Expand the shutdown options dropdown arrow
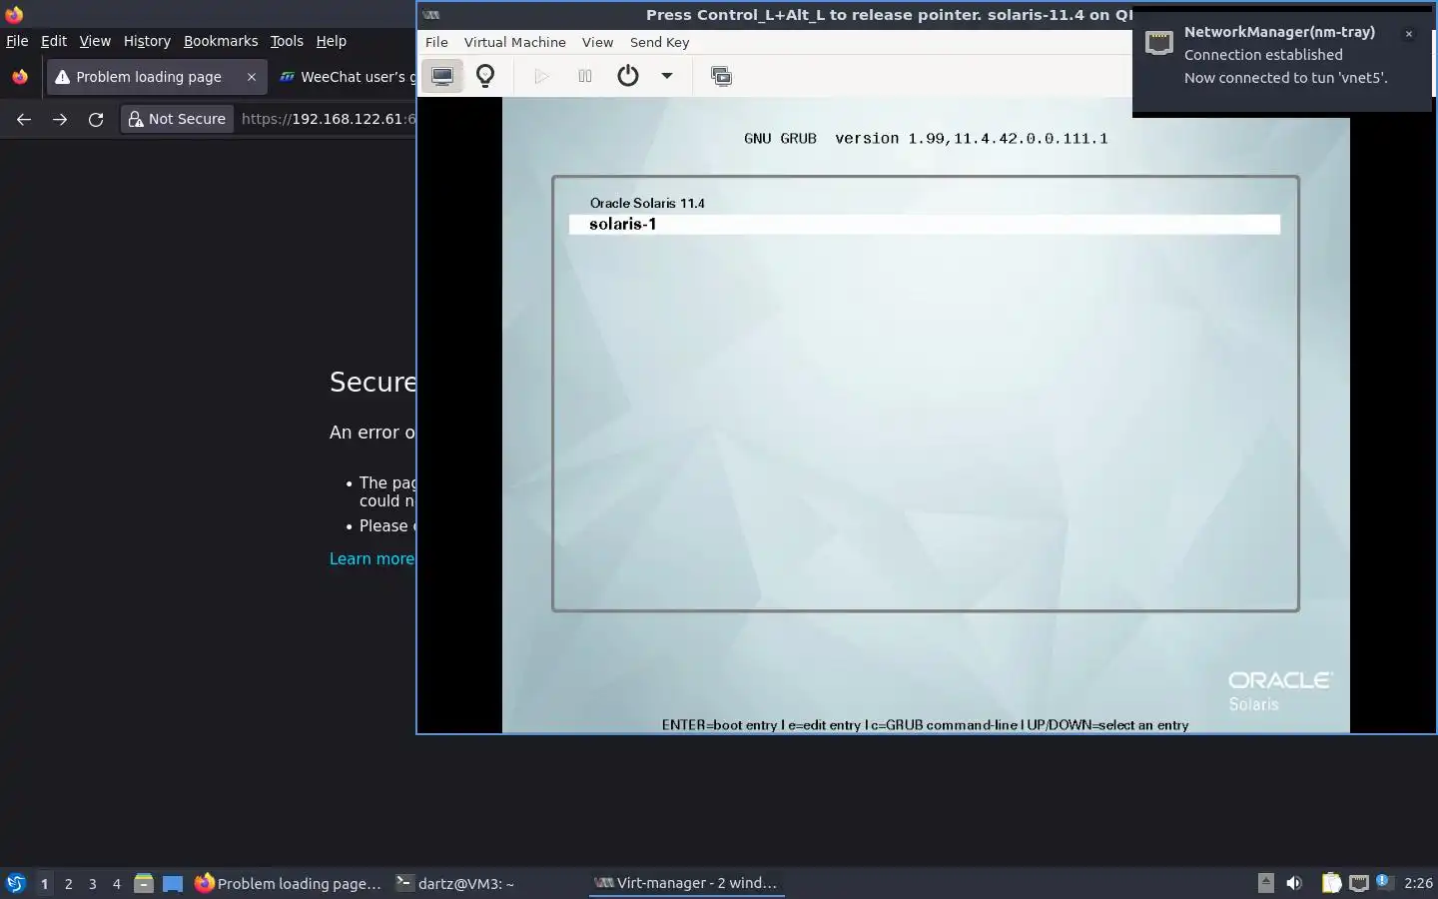The height and width of the screenshot is (899, 1438). [x=667, y=76]
